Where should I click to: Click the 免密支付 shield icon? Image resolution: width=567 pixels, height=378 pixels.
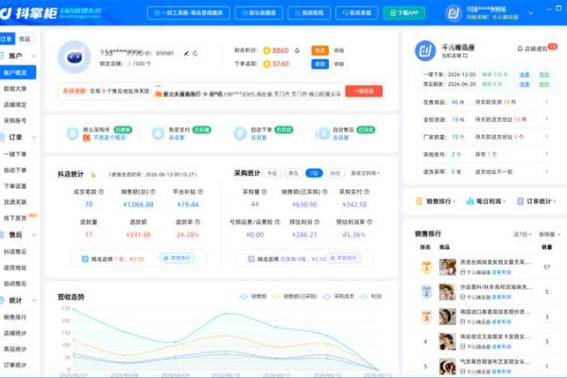click(158, 133)
